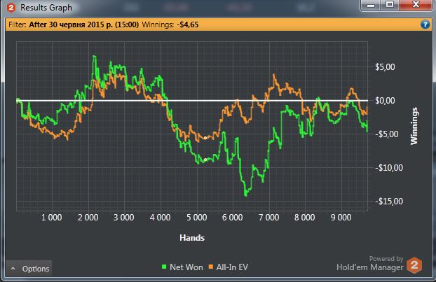Expand the Options panel
The image size is (436, 282).
29,269
